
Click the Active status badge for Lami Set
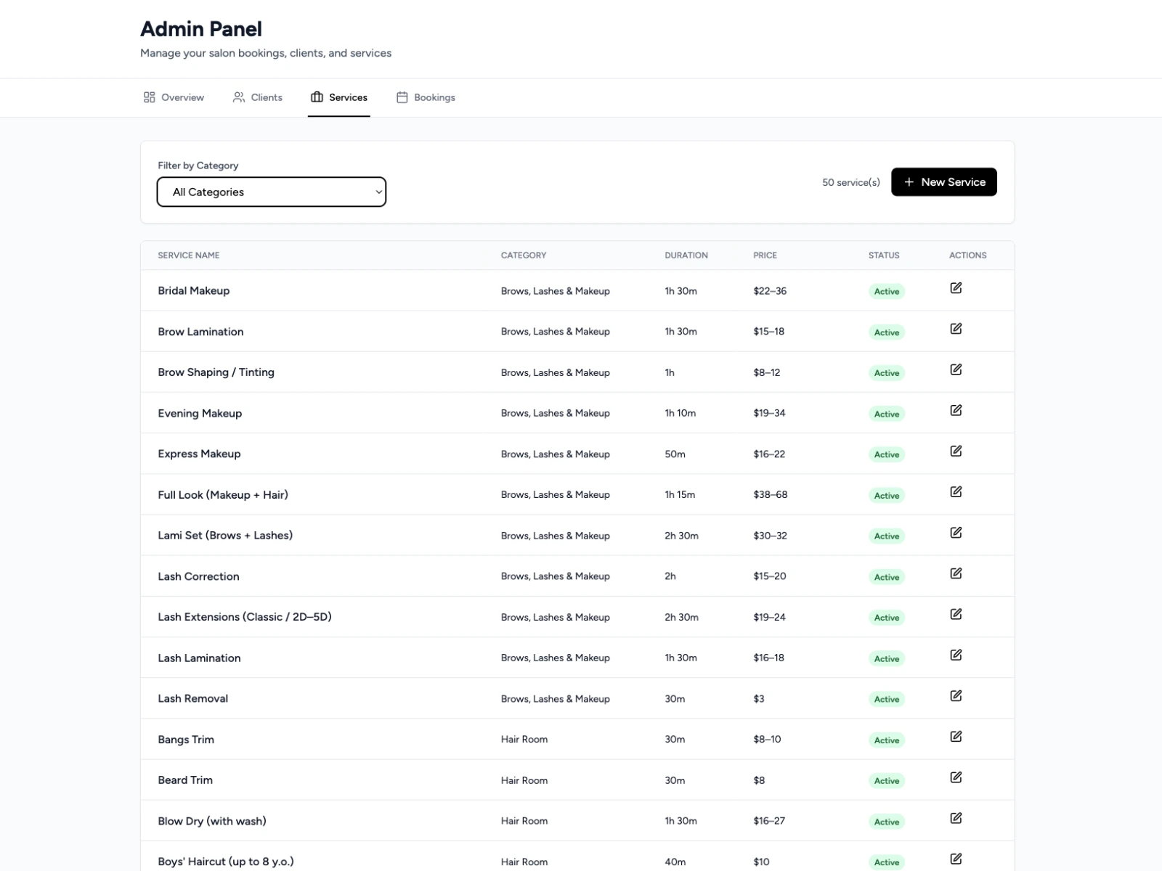point(886,536)
